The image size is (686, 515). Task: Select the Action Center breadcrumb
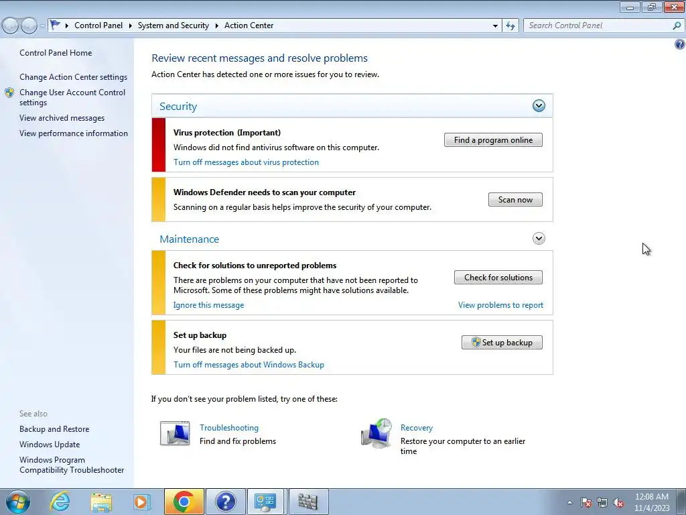click(249, 25)
